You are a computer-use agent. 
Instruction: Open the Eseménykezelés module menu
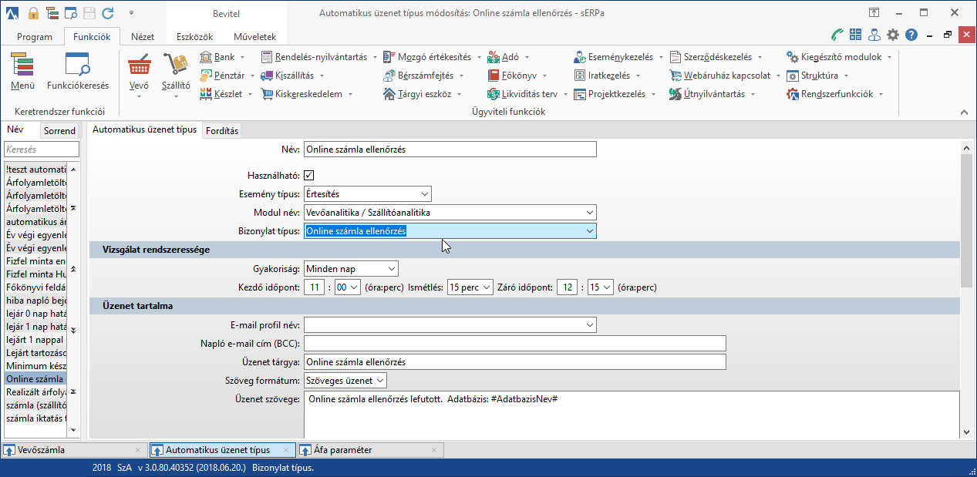(619, 57)
